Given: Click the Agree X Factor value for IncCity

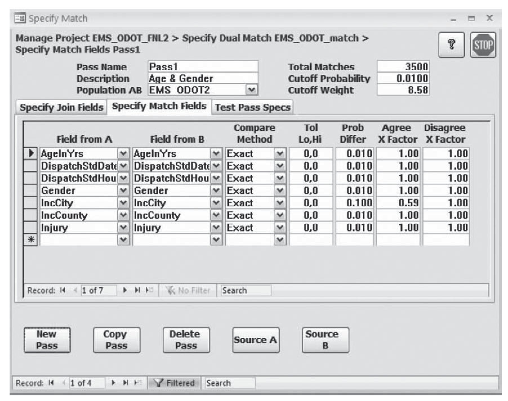Looking at the screenshot, I should coord(398,203).
